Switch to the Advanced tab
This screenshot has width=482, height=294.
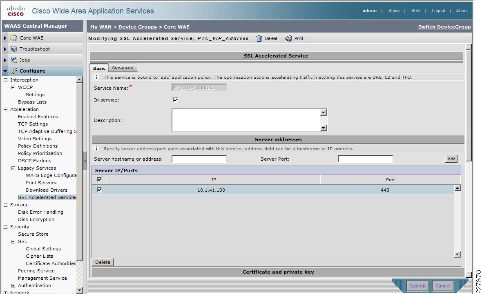click(x=123, y=68)
